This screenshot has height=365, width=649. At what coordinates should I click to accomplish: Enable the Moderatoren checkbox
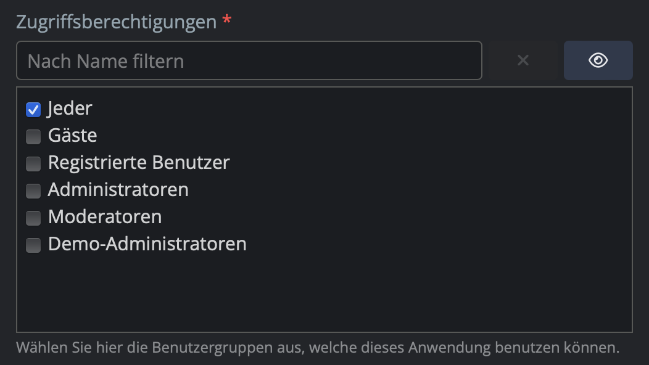tap(33, 218)
